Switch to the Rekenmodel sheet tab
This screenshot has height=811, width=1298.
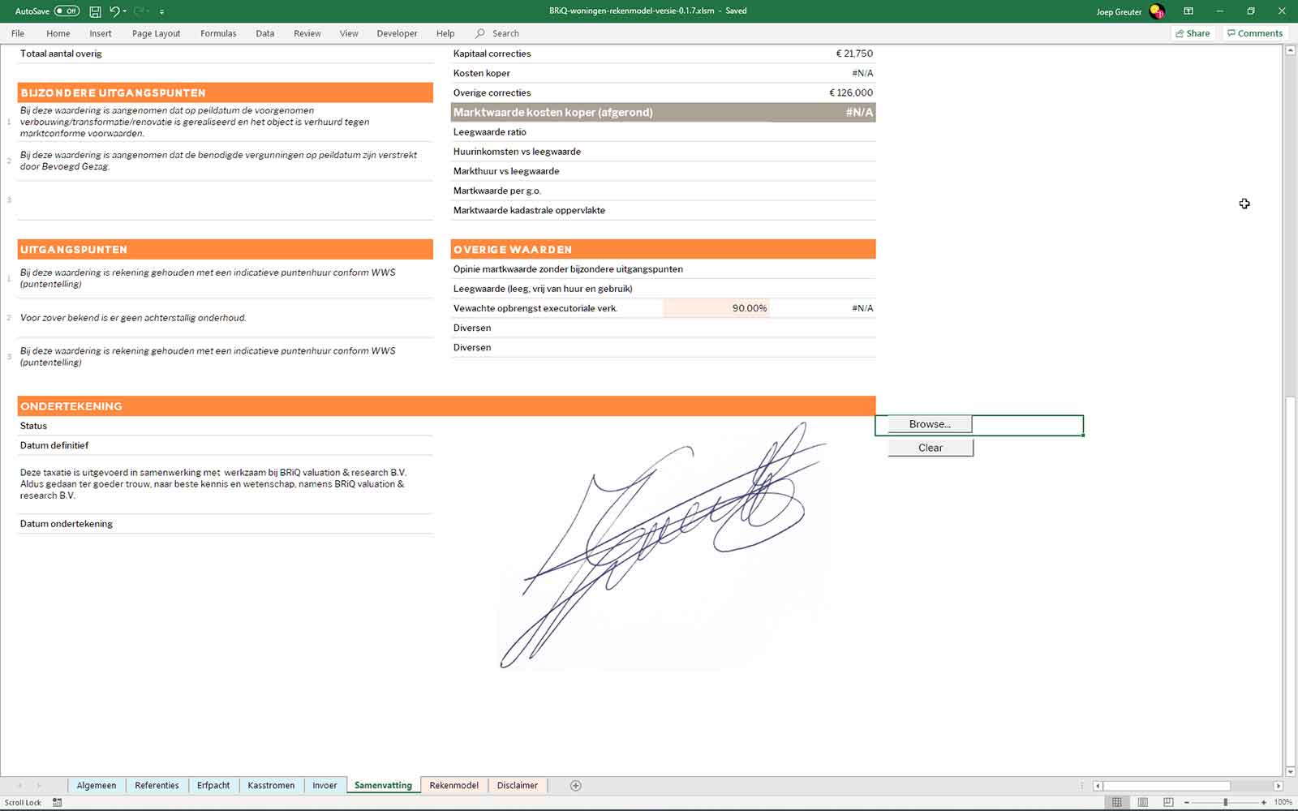pos(453,785)
